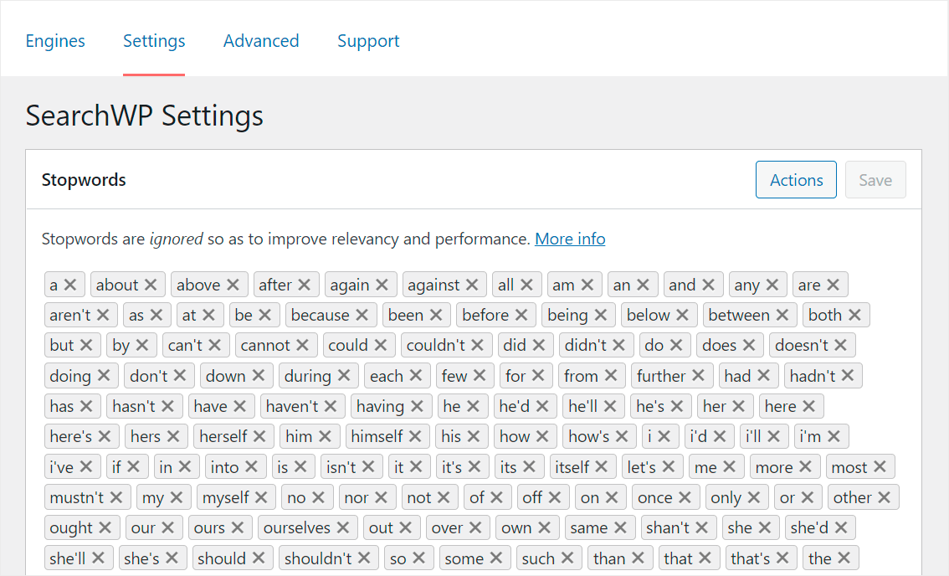Click the Save button
This screenshot has width=949, height=576.
[875, 180]
